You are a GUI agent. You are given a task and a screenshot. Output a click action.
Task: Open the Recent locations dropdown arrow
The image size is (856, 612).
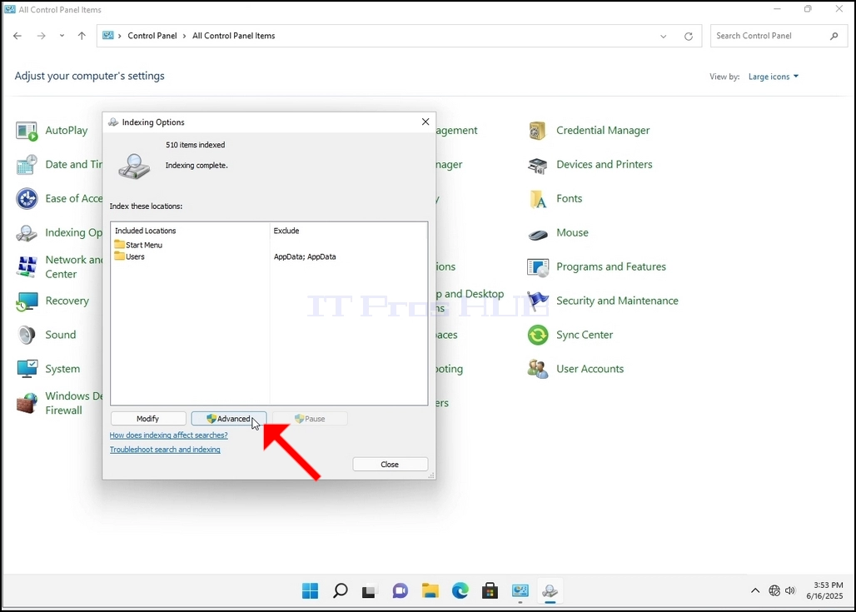[x=62, y=36]
